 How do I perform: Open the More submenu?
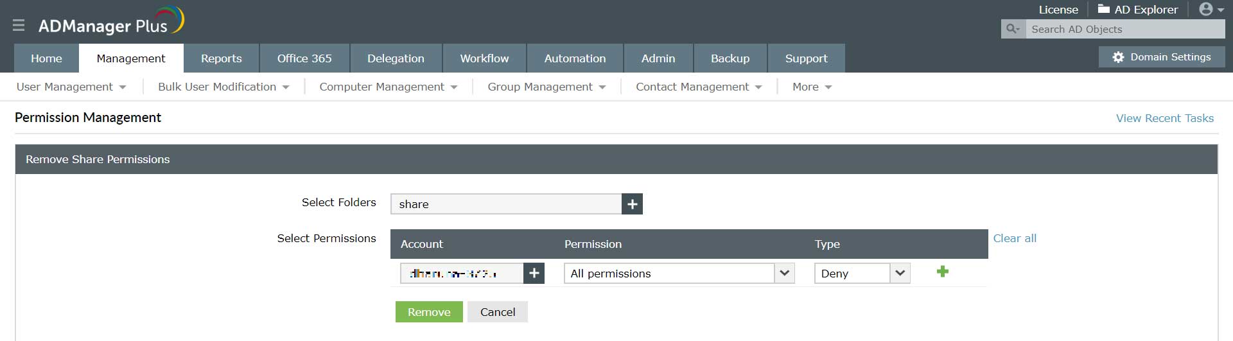tap(812, 87)
